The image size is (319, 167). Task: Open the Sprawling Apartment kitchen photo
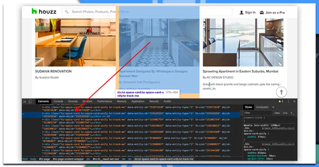click(243, 42)
